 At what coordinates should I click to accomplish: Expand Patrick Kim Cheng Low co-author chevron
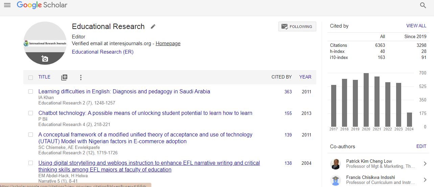[x=425, y=164]
